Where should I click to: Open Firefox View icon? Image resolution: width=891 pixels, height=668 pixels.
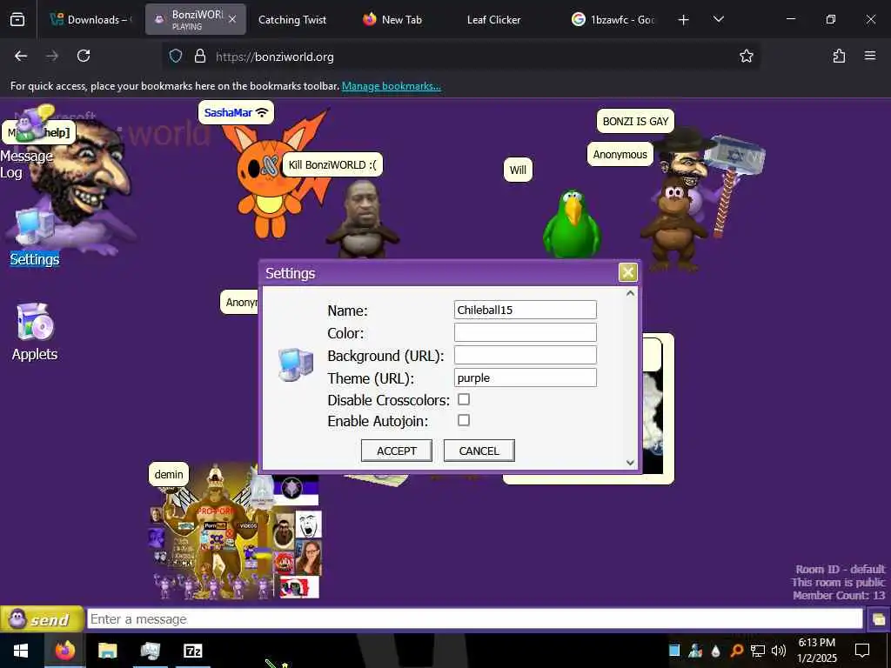tap(17, 20)
